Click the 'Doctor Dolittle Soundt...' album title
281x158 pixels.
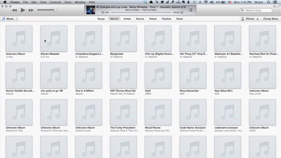[x=20, y=91]
